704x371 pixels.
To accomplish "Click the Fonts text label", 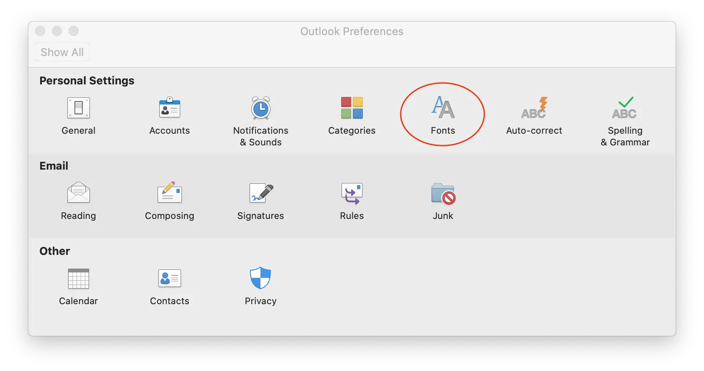I will click(x=443, y=131).
